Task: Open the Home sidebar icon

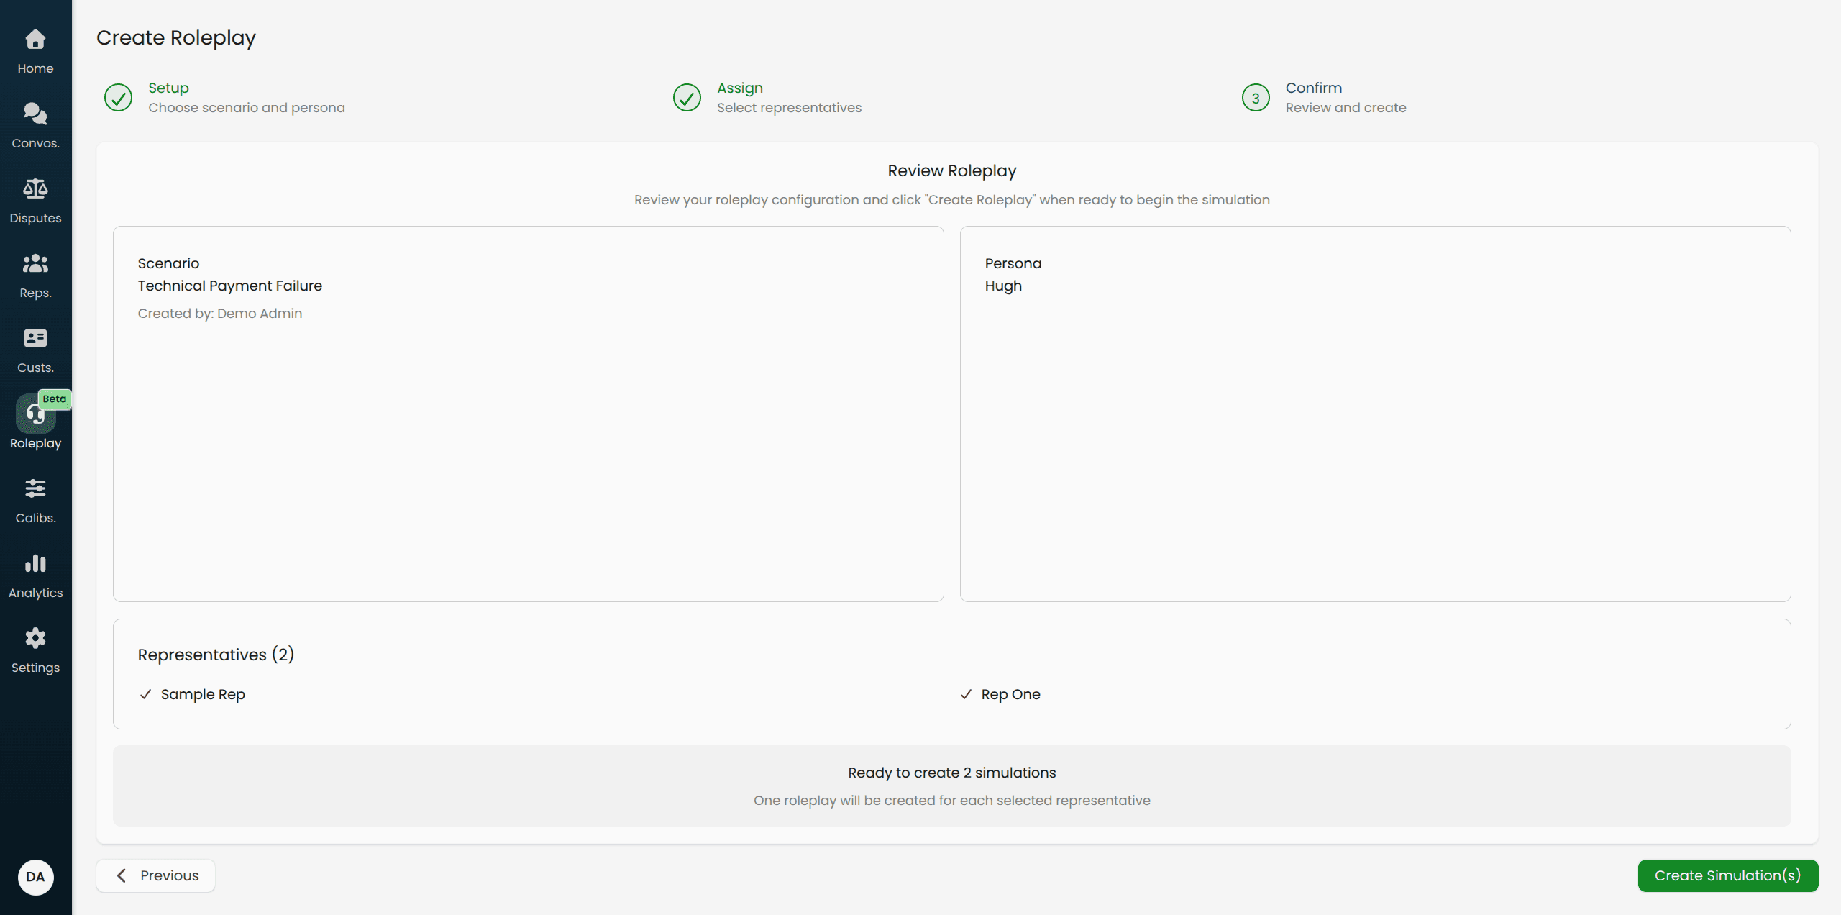Action: point(35,40)
